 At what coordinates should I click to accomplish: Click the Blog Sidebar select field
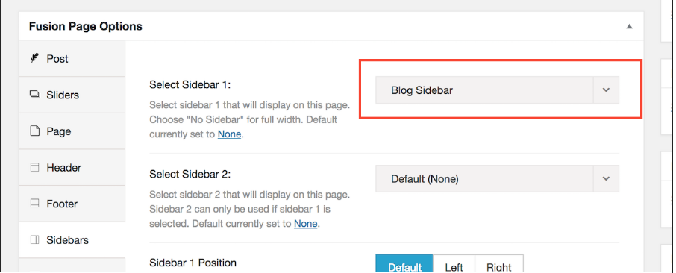point(497,90)
